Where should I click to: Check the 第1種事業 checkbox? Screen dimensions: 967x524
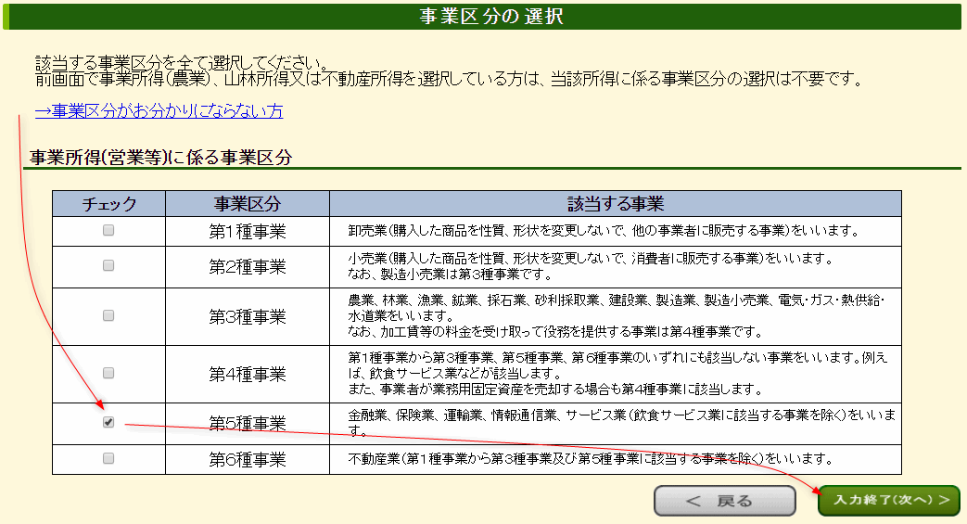point(108,230)
